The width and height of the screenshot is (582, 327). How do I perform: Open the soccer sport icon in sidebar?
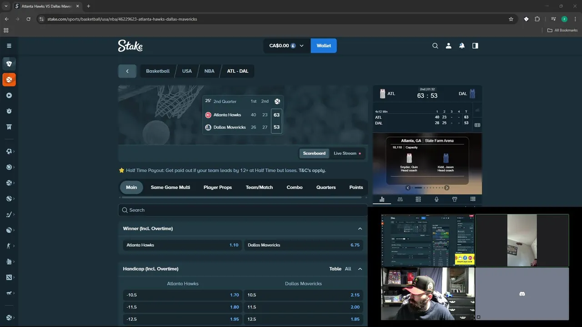coord(9,151)
